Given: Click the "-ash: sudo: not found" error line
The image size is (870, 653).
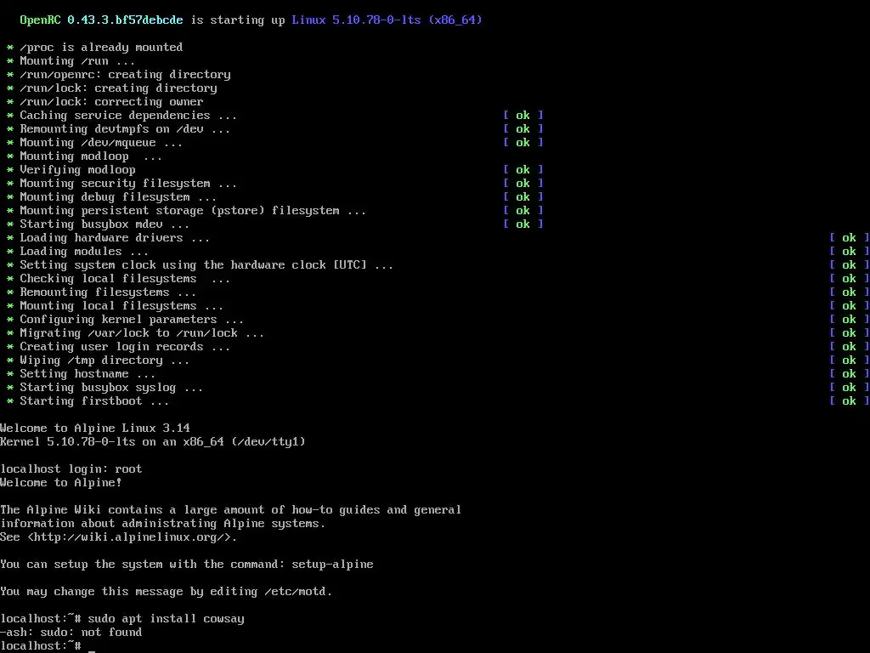Looking at the screenshot, I should tap(71, 633).
